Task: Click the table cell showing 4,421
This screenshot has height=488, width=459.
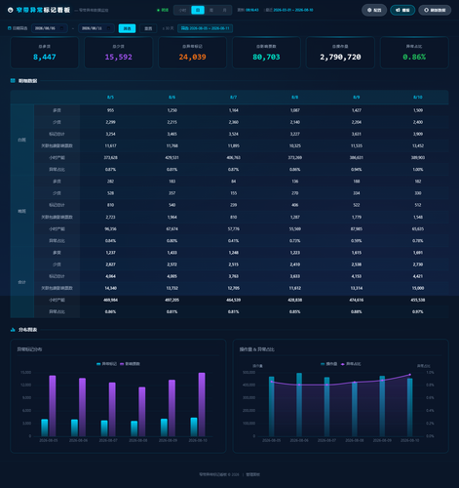Action: [418, 276]
